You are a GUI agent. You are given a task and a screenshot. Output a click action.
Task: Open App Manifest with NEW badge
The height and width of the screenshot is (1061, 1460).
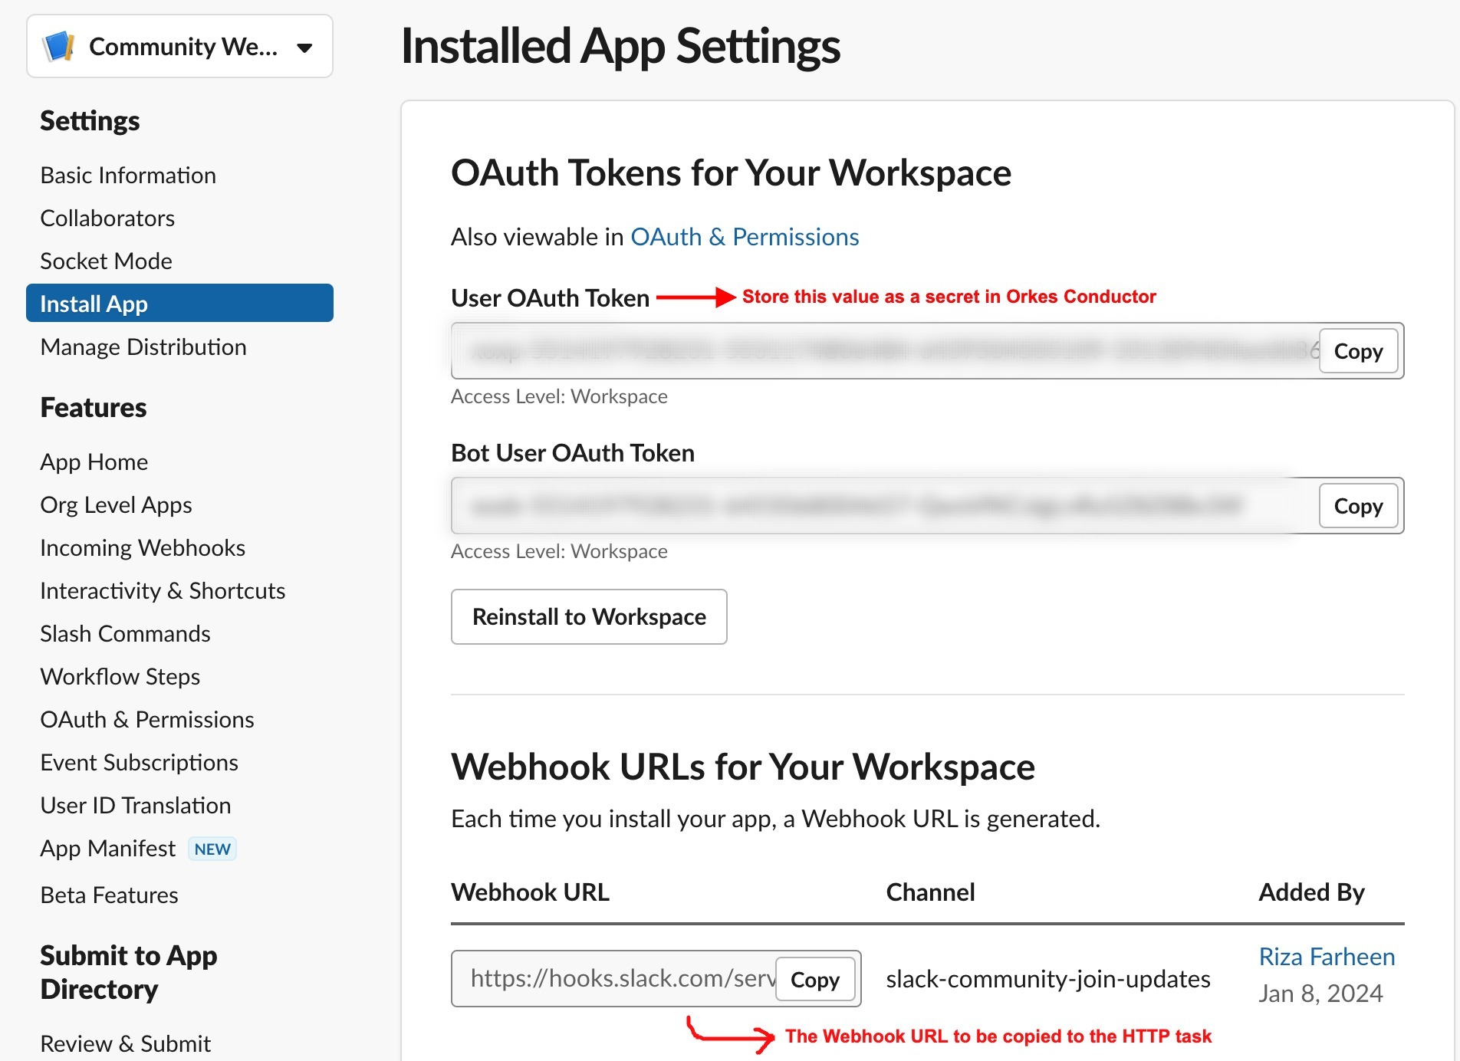pos(107,848)
